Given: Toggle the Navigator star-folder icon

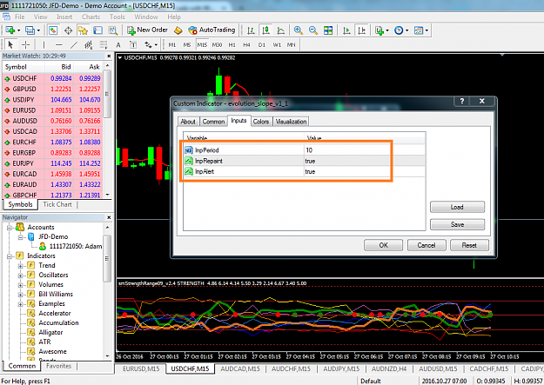Looking at the screenshot, I should point(83,30).
